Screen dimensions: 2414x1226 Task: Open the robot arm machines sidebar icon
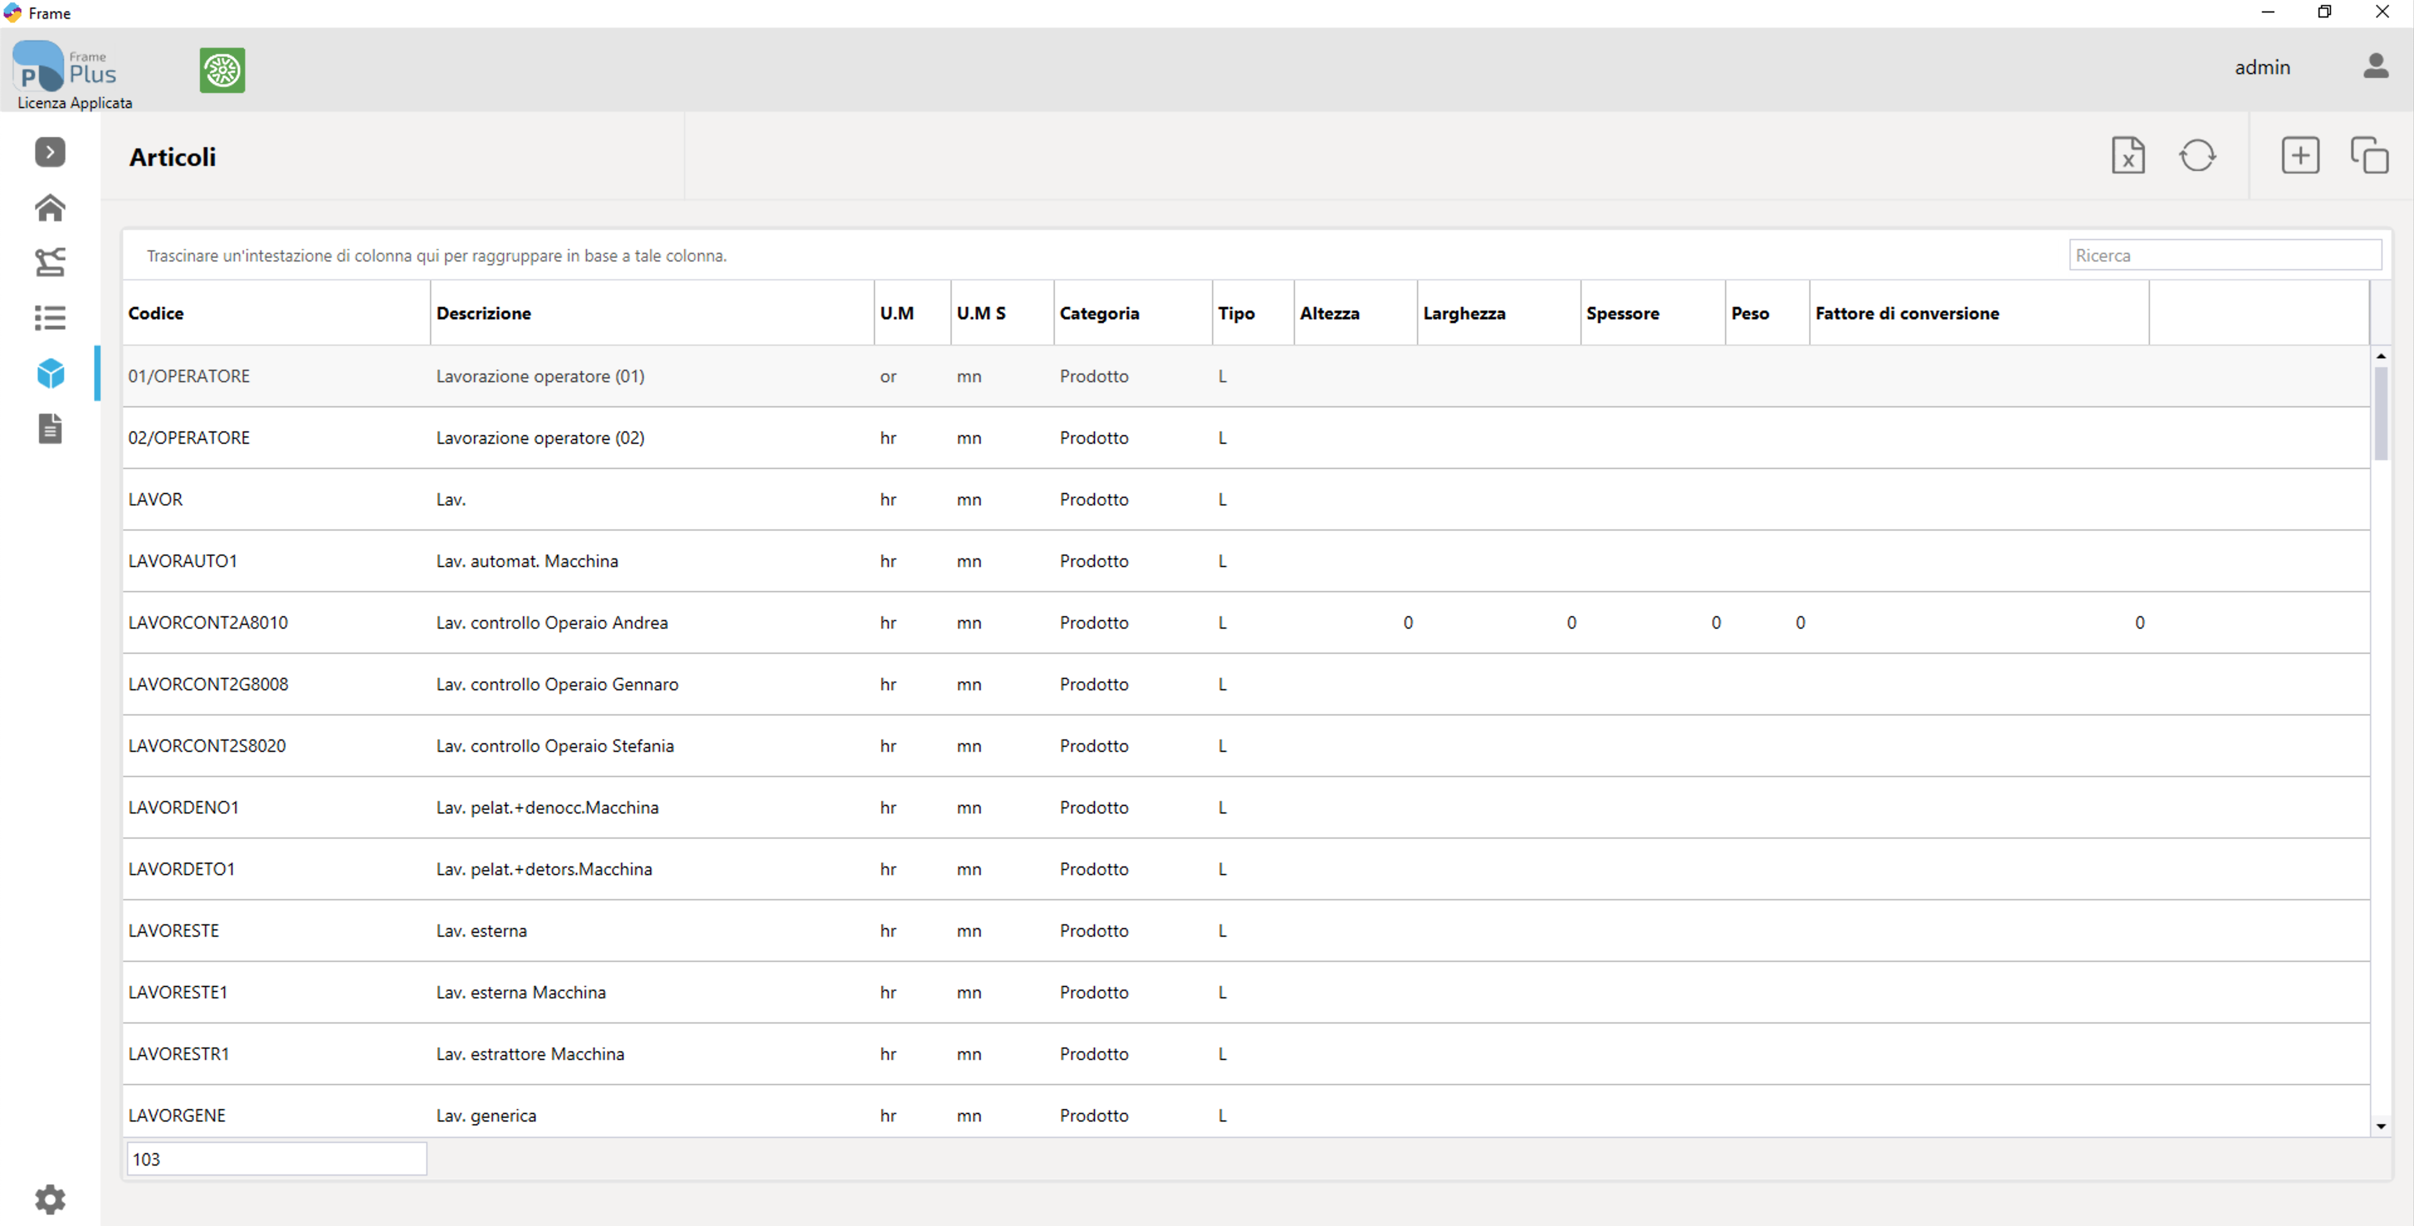tap(50, 262)
